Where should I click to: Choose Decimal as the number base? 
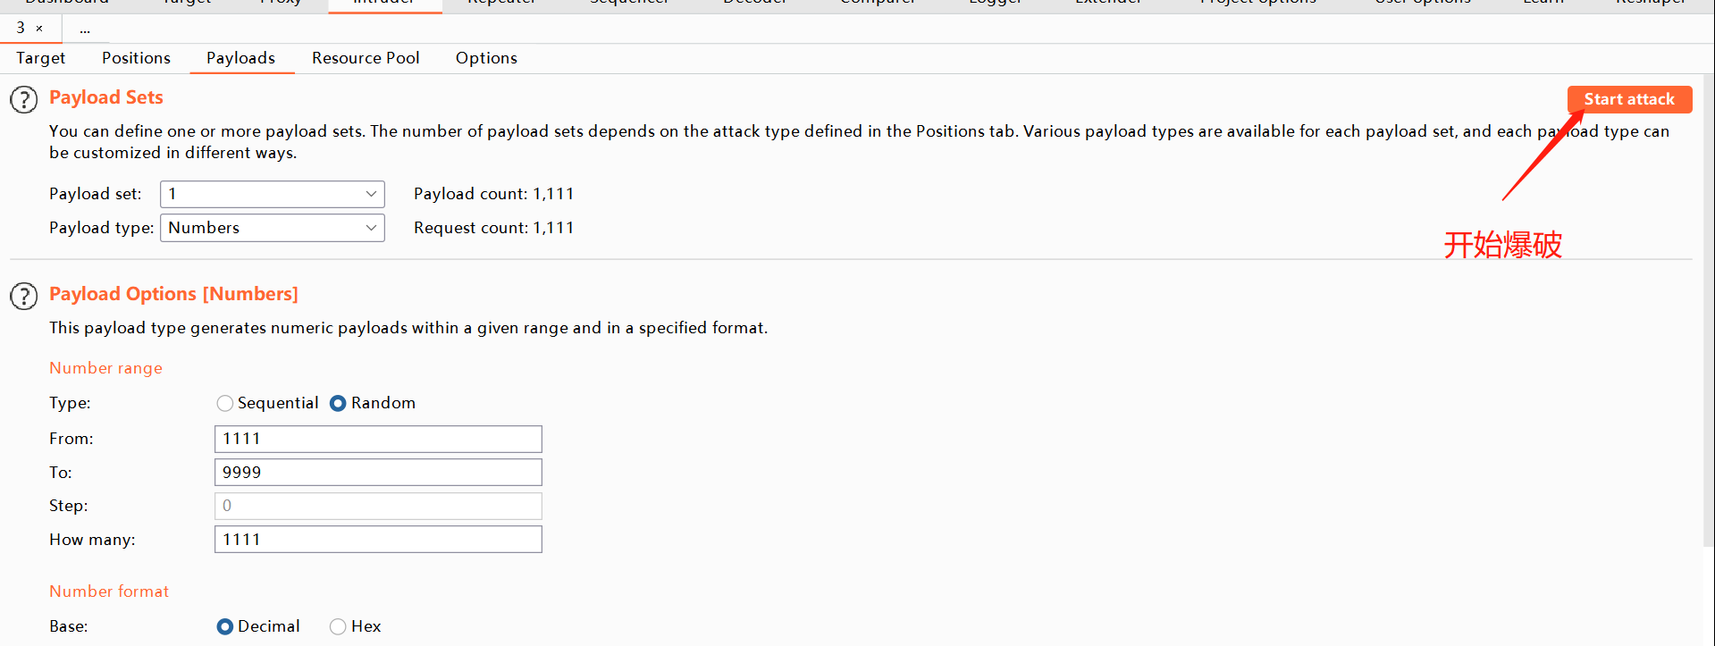click(224, 626)
